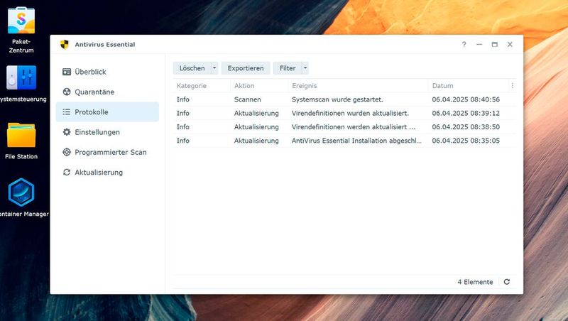Click the date 06.04.2025 08:38:50
The image size is (568, 321).
click(466, 127)
